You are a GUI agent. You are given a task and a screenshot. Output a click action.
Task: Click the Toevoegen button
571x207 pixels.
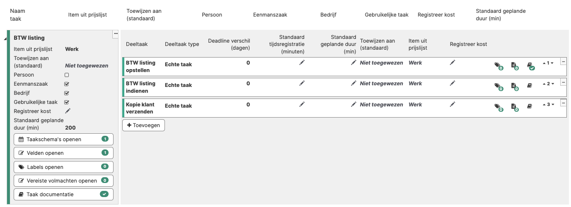pos(143,125)
